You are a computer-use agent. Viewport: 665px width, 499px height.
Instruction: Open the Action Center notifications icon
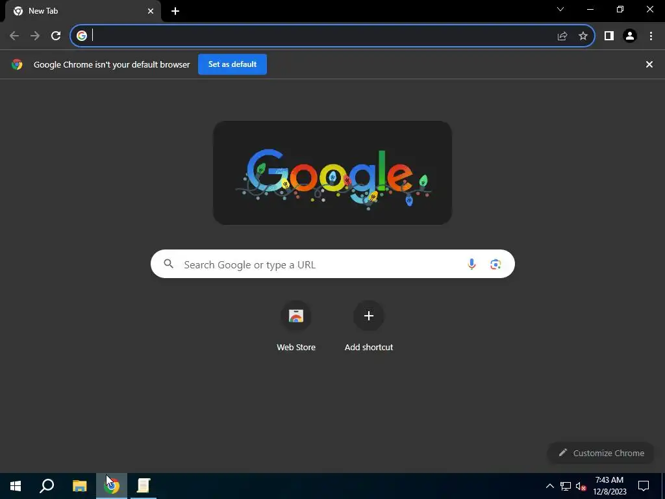pyautogui.click(x=644, y=486)
